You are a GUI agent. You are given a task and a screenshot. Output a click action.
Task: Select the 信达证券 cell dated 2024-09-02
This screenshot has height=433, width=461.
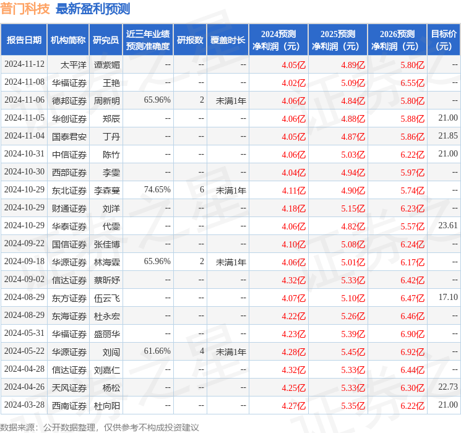69,280
